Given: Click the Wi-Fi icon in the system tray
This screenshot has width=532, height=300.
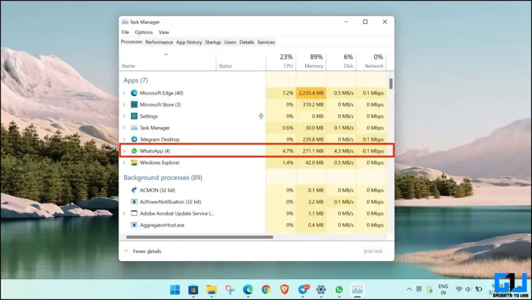Looking at the screenshot, I should (459, 289).
